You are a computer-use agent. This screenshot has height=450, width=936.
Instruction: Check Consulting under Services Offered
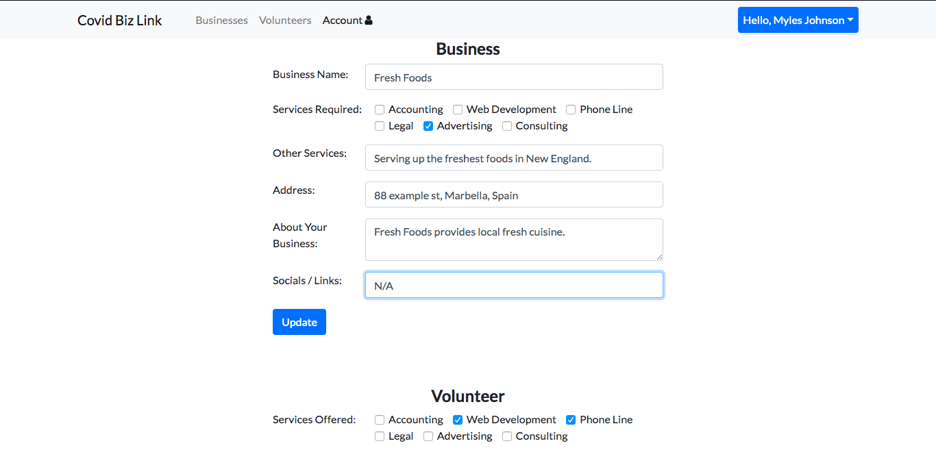[x=507, y=436]
